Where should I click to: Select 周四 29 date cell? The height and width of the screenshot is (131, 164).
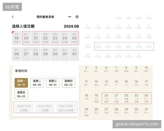(45, 54)
